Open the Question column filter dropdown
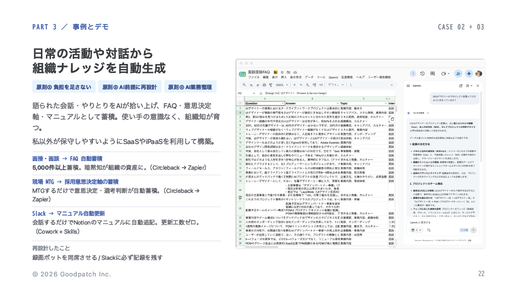 pyautogui.click(x=283, y=103)
